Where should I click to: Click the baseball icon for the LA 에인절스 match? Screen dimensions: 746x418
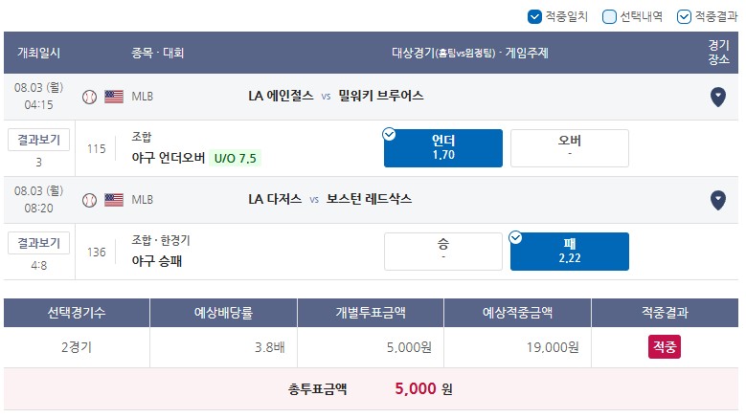click(89, 97)
